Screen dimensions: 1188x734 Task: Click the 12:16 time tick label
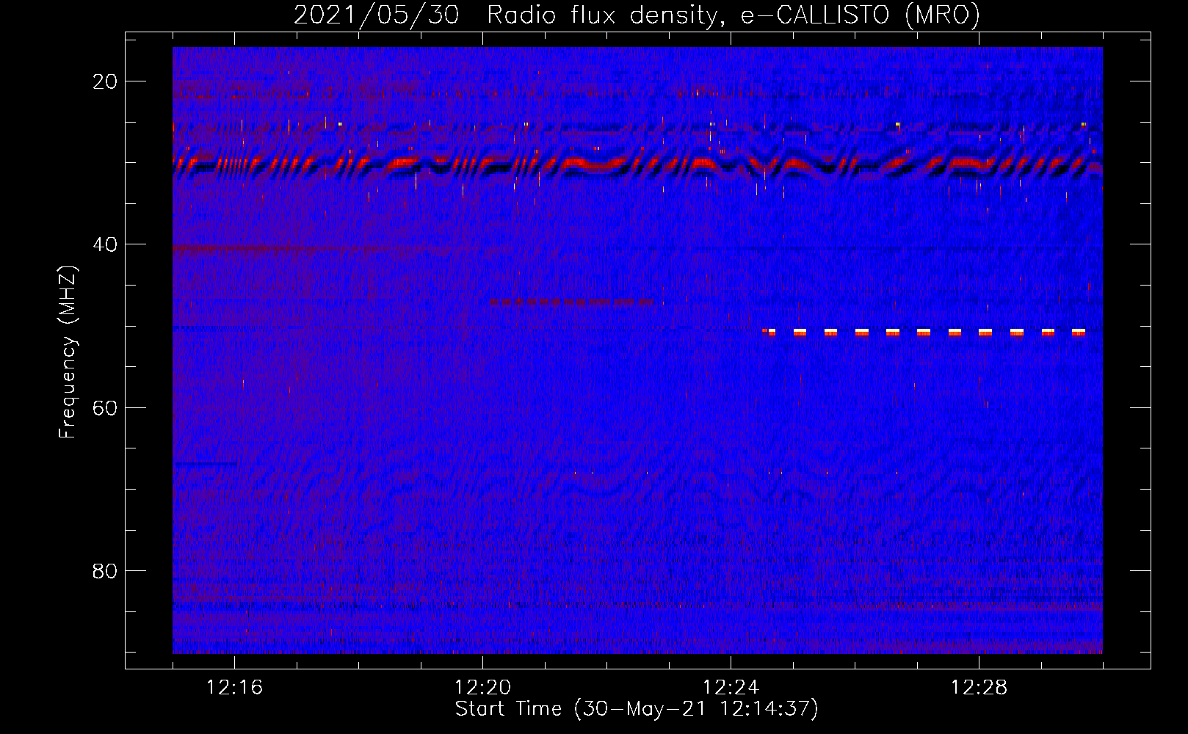pyautogui.click(x=234, y=688)
